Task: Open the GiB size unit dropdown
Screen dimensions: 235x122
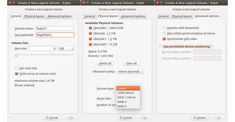Action: pyautogui.click(x=66, y=49)
